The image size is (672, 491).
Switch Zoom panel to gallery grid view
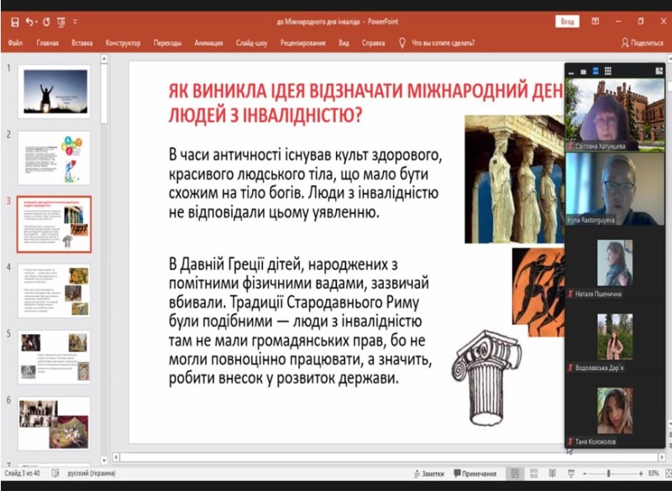tap(607, 71)
